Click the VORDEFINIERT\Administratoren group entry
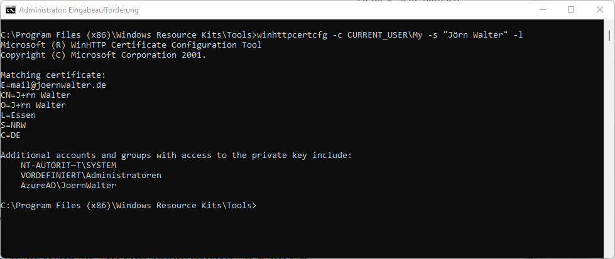 coord(90,175)
